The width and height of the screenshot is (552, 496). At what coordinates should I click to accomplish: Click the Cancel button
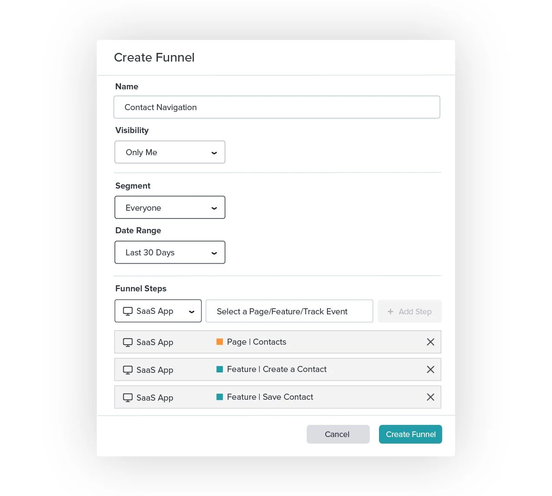tap(338, 434)
